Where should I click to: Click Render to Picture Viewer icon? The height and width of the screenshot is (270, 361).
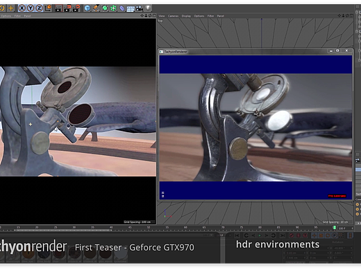pyautogui.click(x=67, y=8)
